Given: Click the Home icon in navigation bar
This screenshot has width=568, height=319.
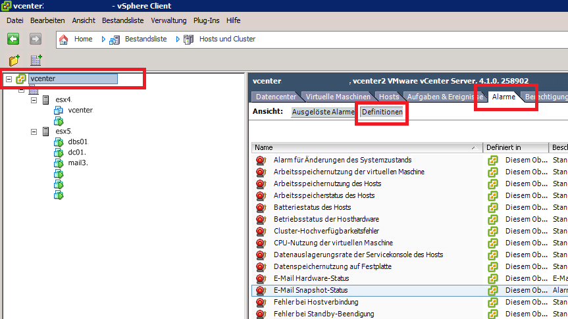Looking at the screenshot, I should click(x=64, y=39).
